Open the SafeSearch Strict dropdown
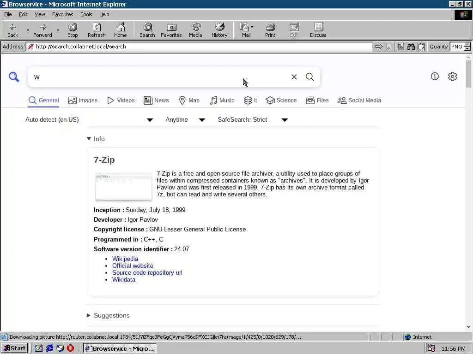473x354 pixels. tap(253, 120)
